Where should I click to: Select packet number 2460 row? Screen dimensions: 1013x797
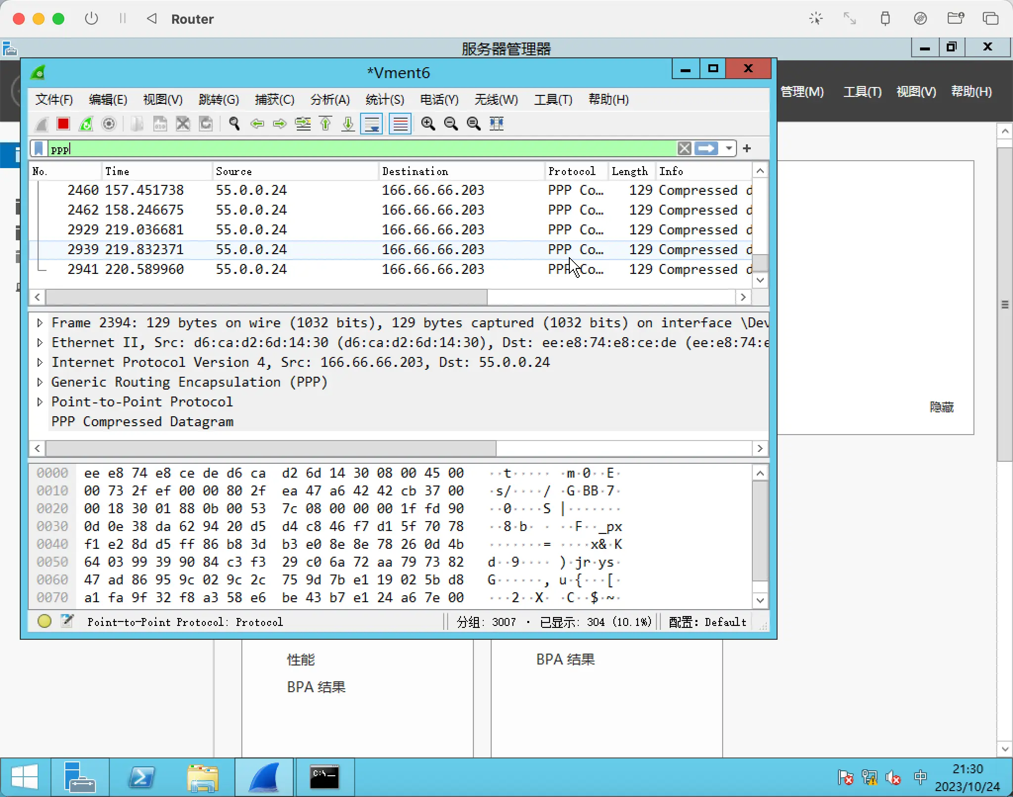click(x=391, y=190)
